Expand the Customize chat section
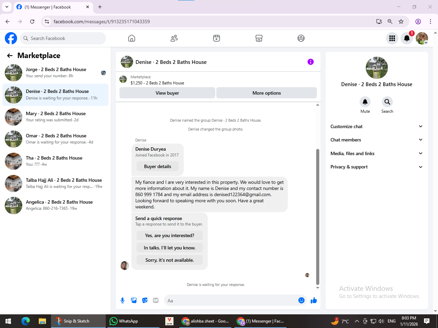Viewport: 438px width, 328px height. click(x=377, y=126)
